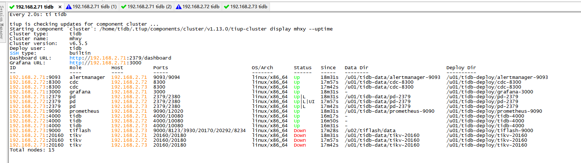
Task: Click the Since value 17m28s
Action: click(330, 131)
